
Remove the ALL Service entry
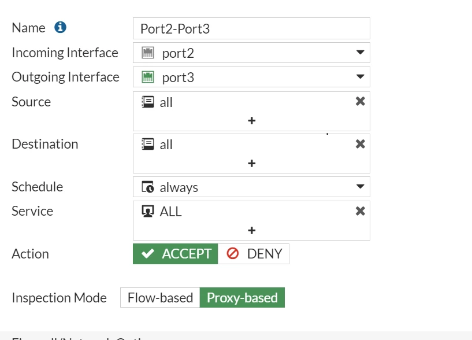tap(360, 211)
